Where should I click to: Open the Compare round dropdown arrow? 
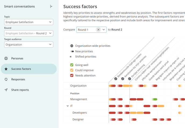(104, 30)
